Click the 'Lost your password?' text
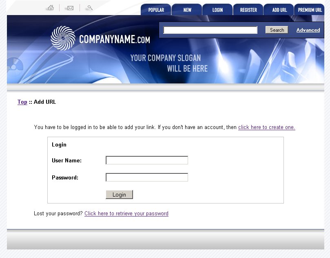 [58, 214]
